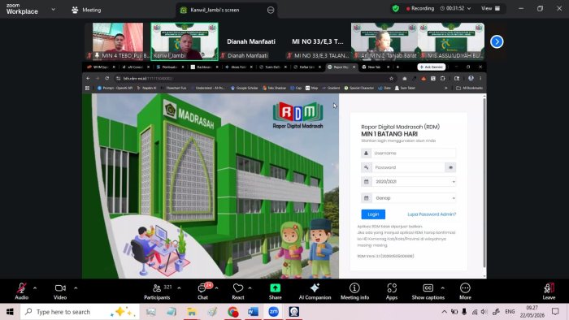Image resolution: width=569 pixels, height=320 pixels.
Task: Click the green Share screen icon
Action: [x=275, y=288]
